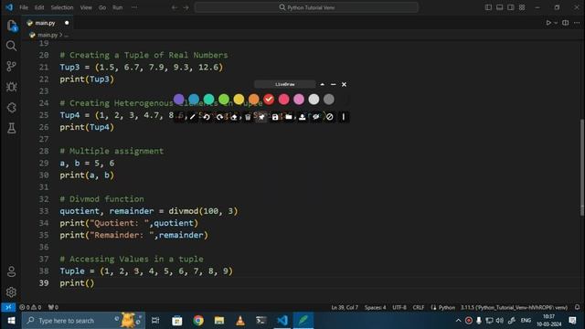Open the Go menu
The width and height of the screenshot is (585, 329).
pos(102,7)
